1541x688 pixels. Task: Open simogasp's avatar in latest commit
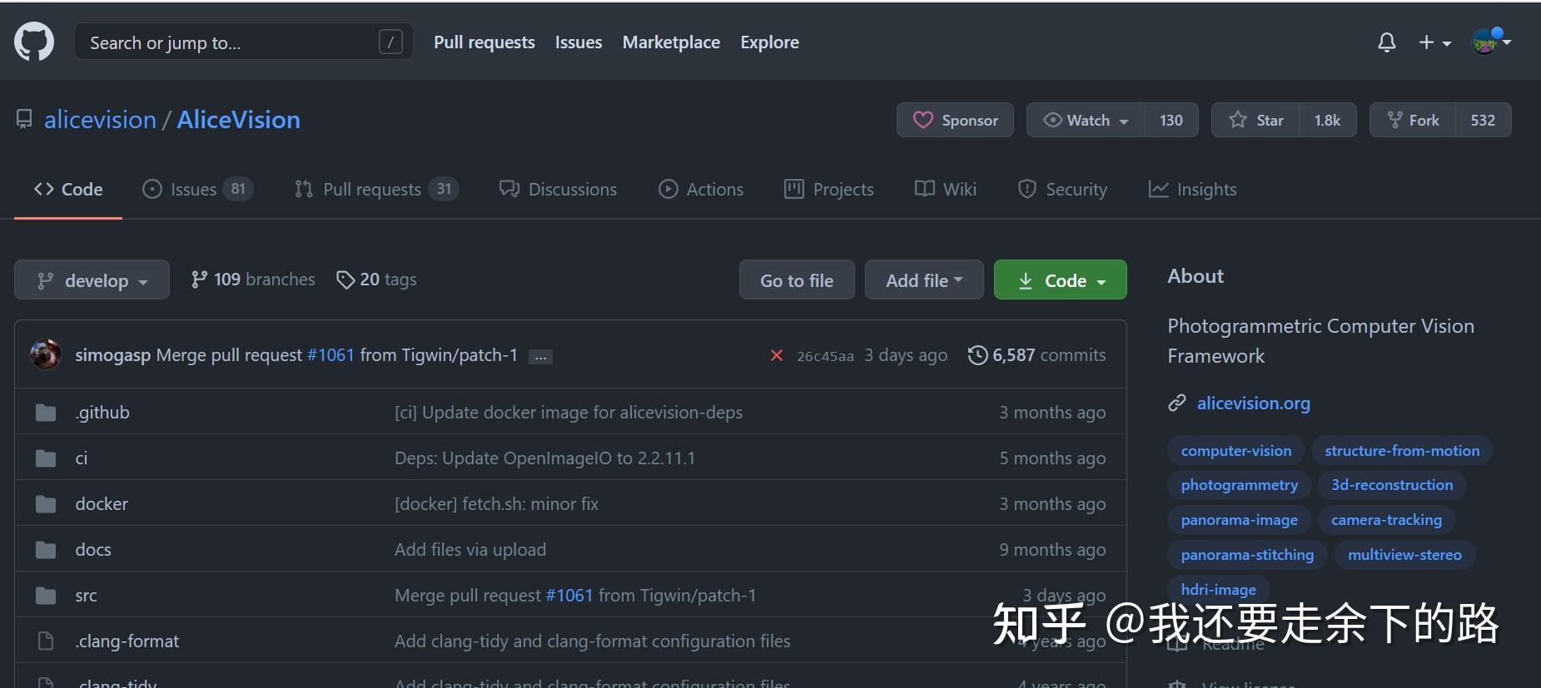(45, 354)
